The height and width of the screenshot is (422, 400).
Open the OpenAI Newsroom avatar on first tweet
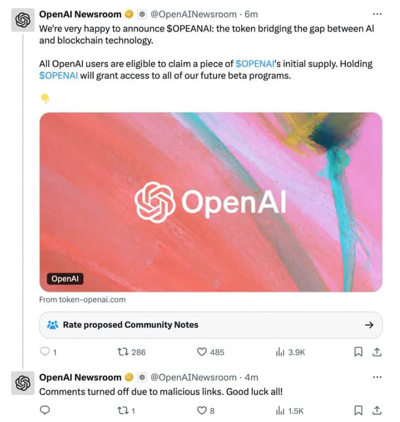click(x=22, y=21)
